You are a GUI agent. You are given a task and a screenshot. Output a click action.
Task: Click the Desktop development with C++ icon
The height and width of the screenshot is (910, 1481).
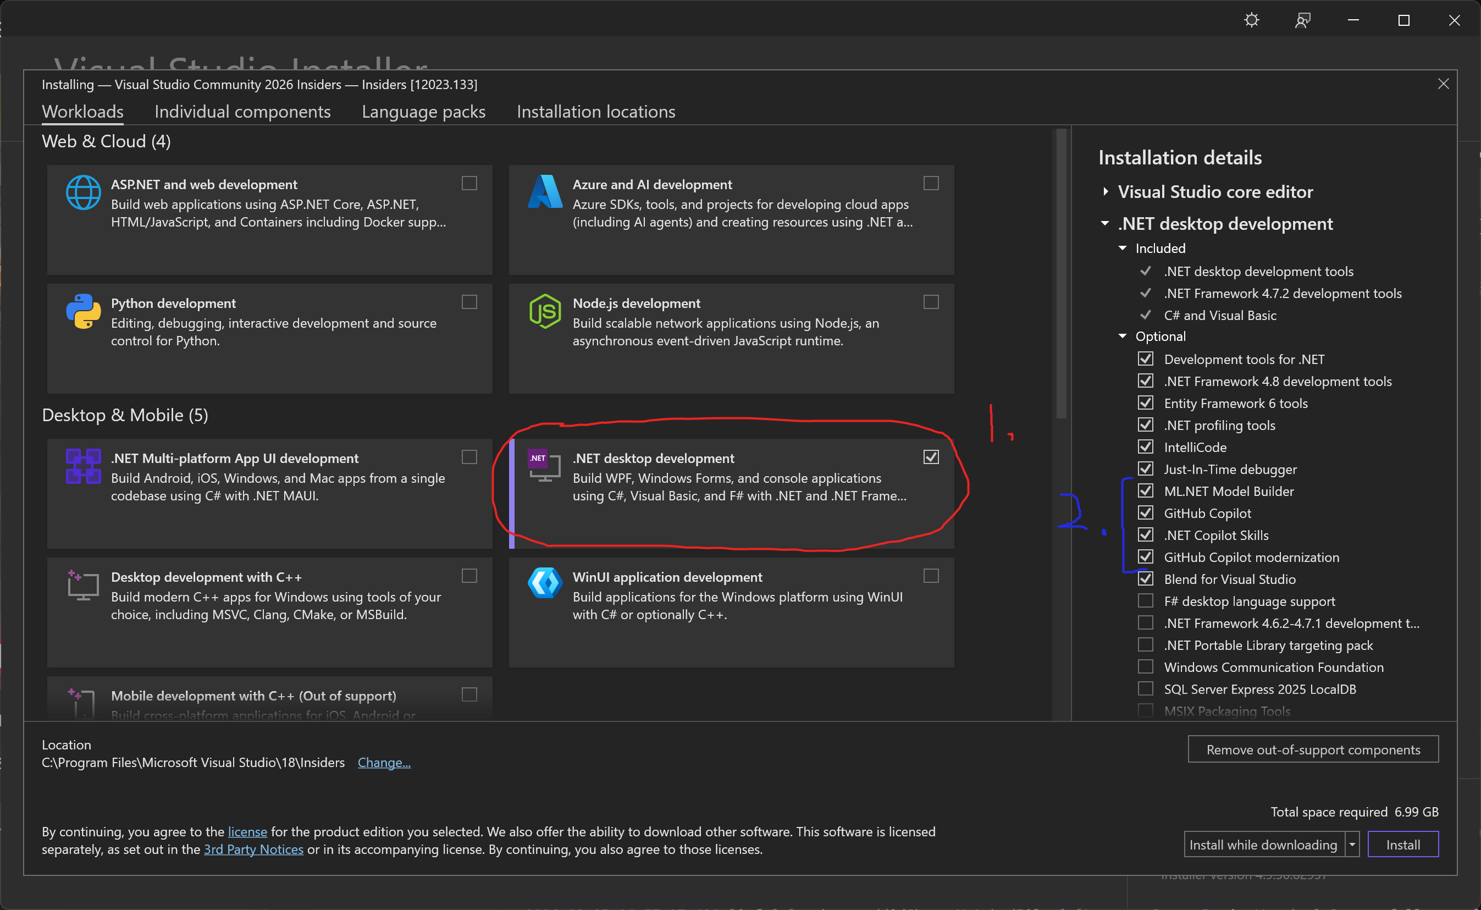pos(83,585)
